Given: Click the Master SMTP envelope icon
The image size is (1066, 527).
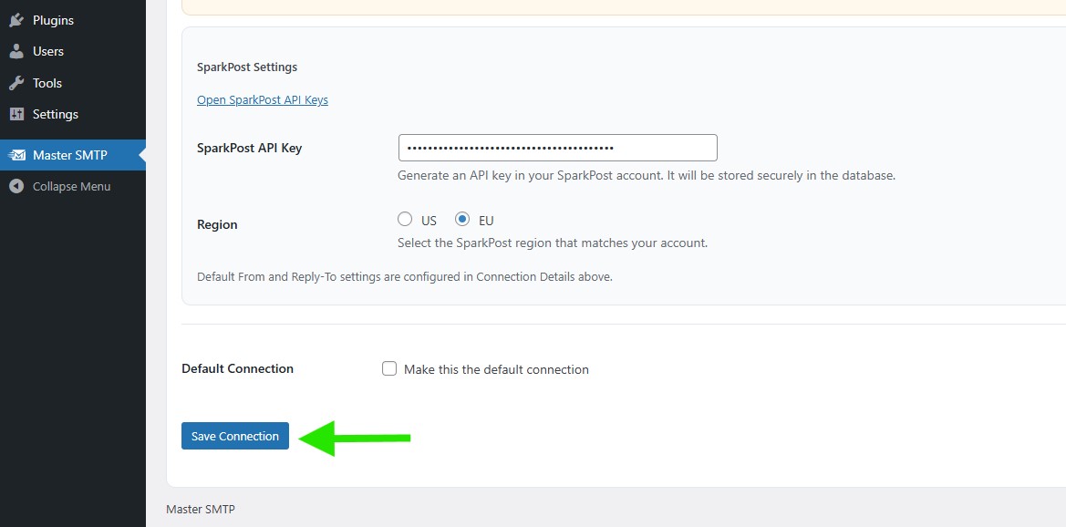Looking at the screenshot, I should pos(16,155).
